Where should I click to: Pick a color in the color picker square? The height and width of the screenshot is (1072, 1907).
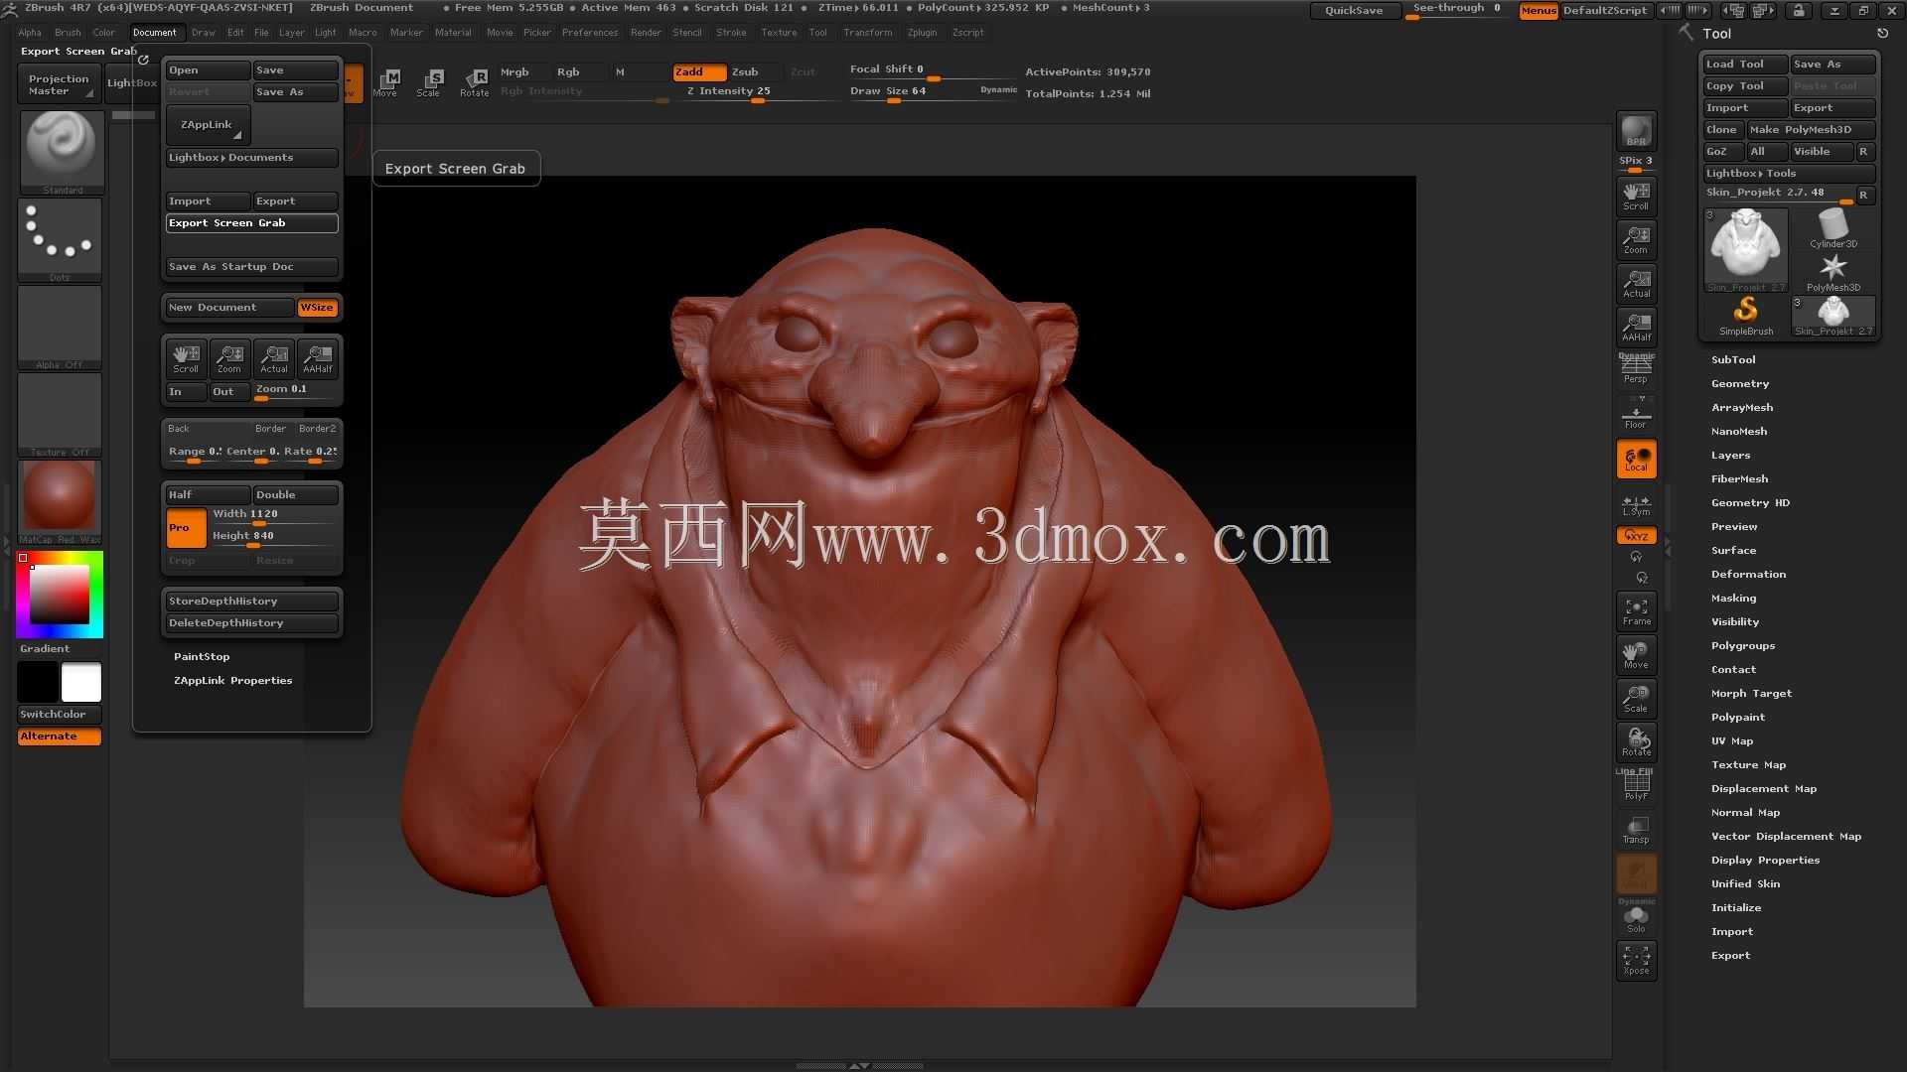coord(60,594)
